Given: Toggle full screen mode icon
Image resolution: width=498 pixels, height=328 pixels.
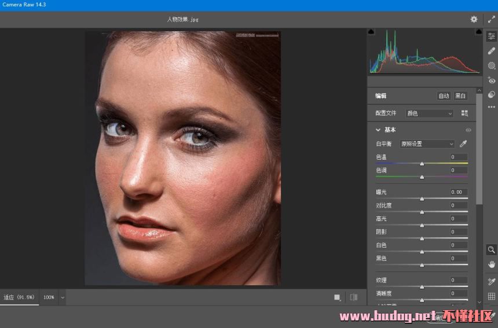Looking at the screenshot, I should click(491, 19).
